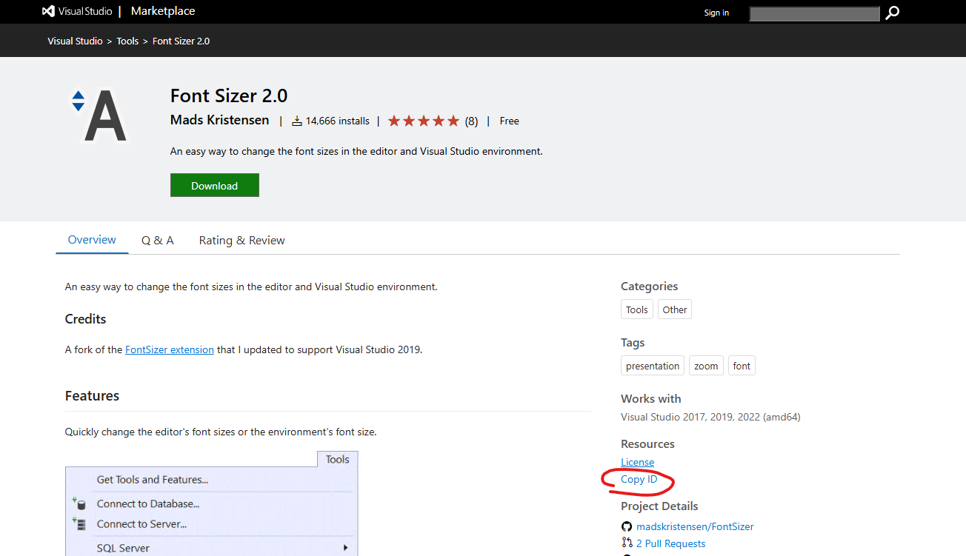Screen dimensions: 966x556
Task: Click the presentation tag
Action: (x=653, y=366)
